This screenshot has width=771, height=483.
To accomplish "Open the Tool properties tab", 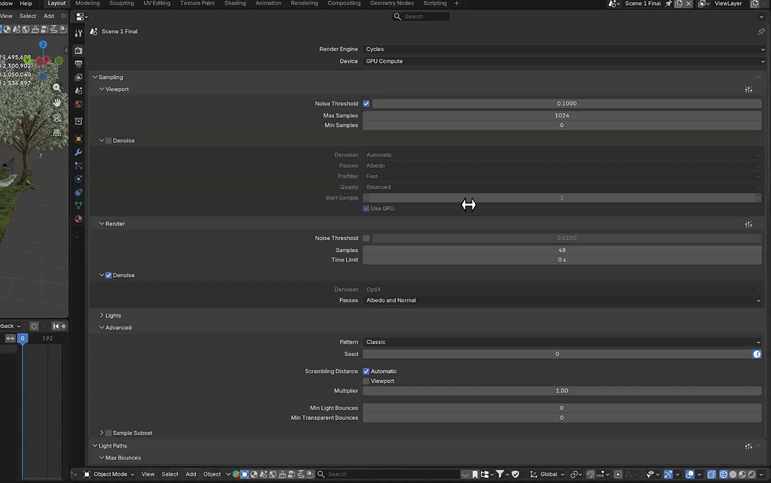I will 78,33.
